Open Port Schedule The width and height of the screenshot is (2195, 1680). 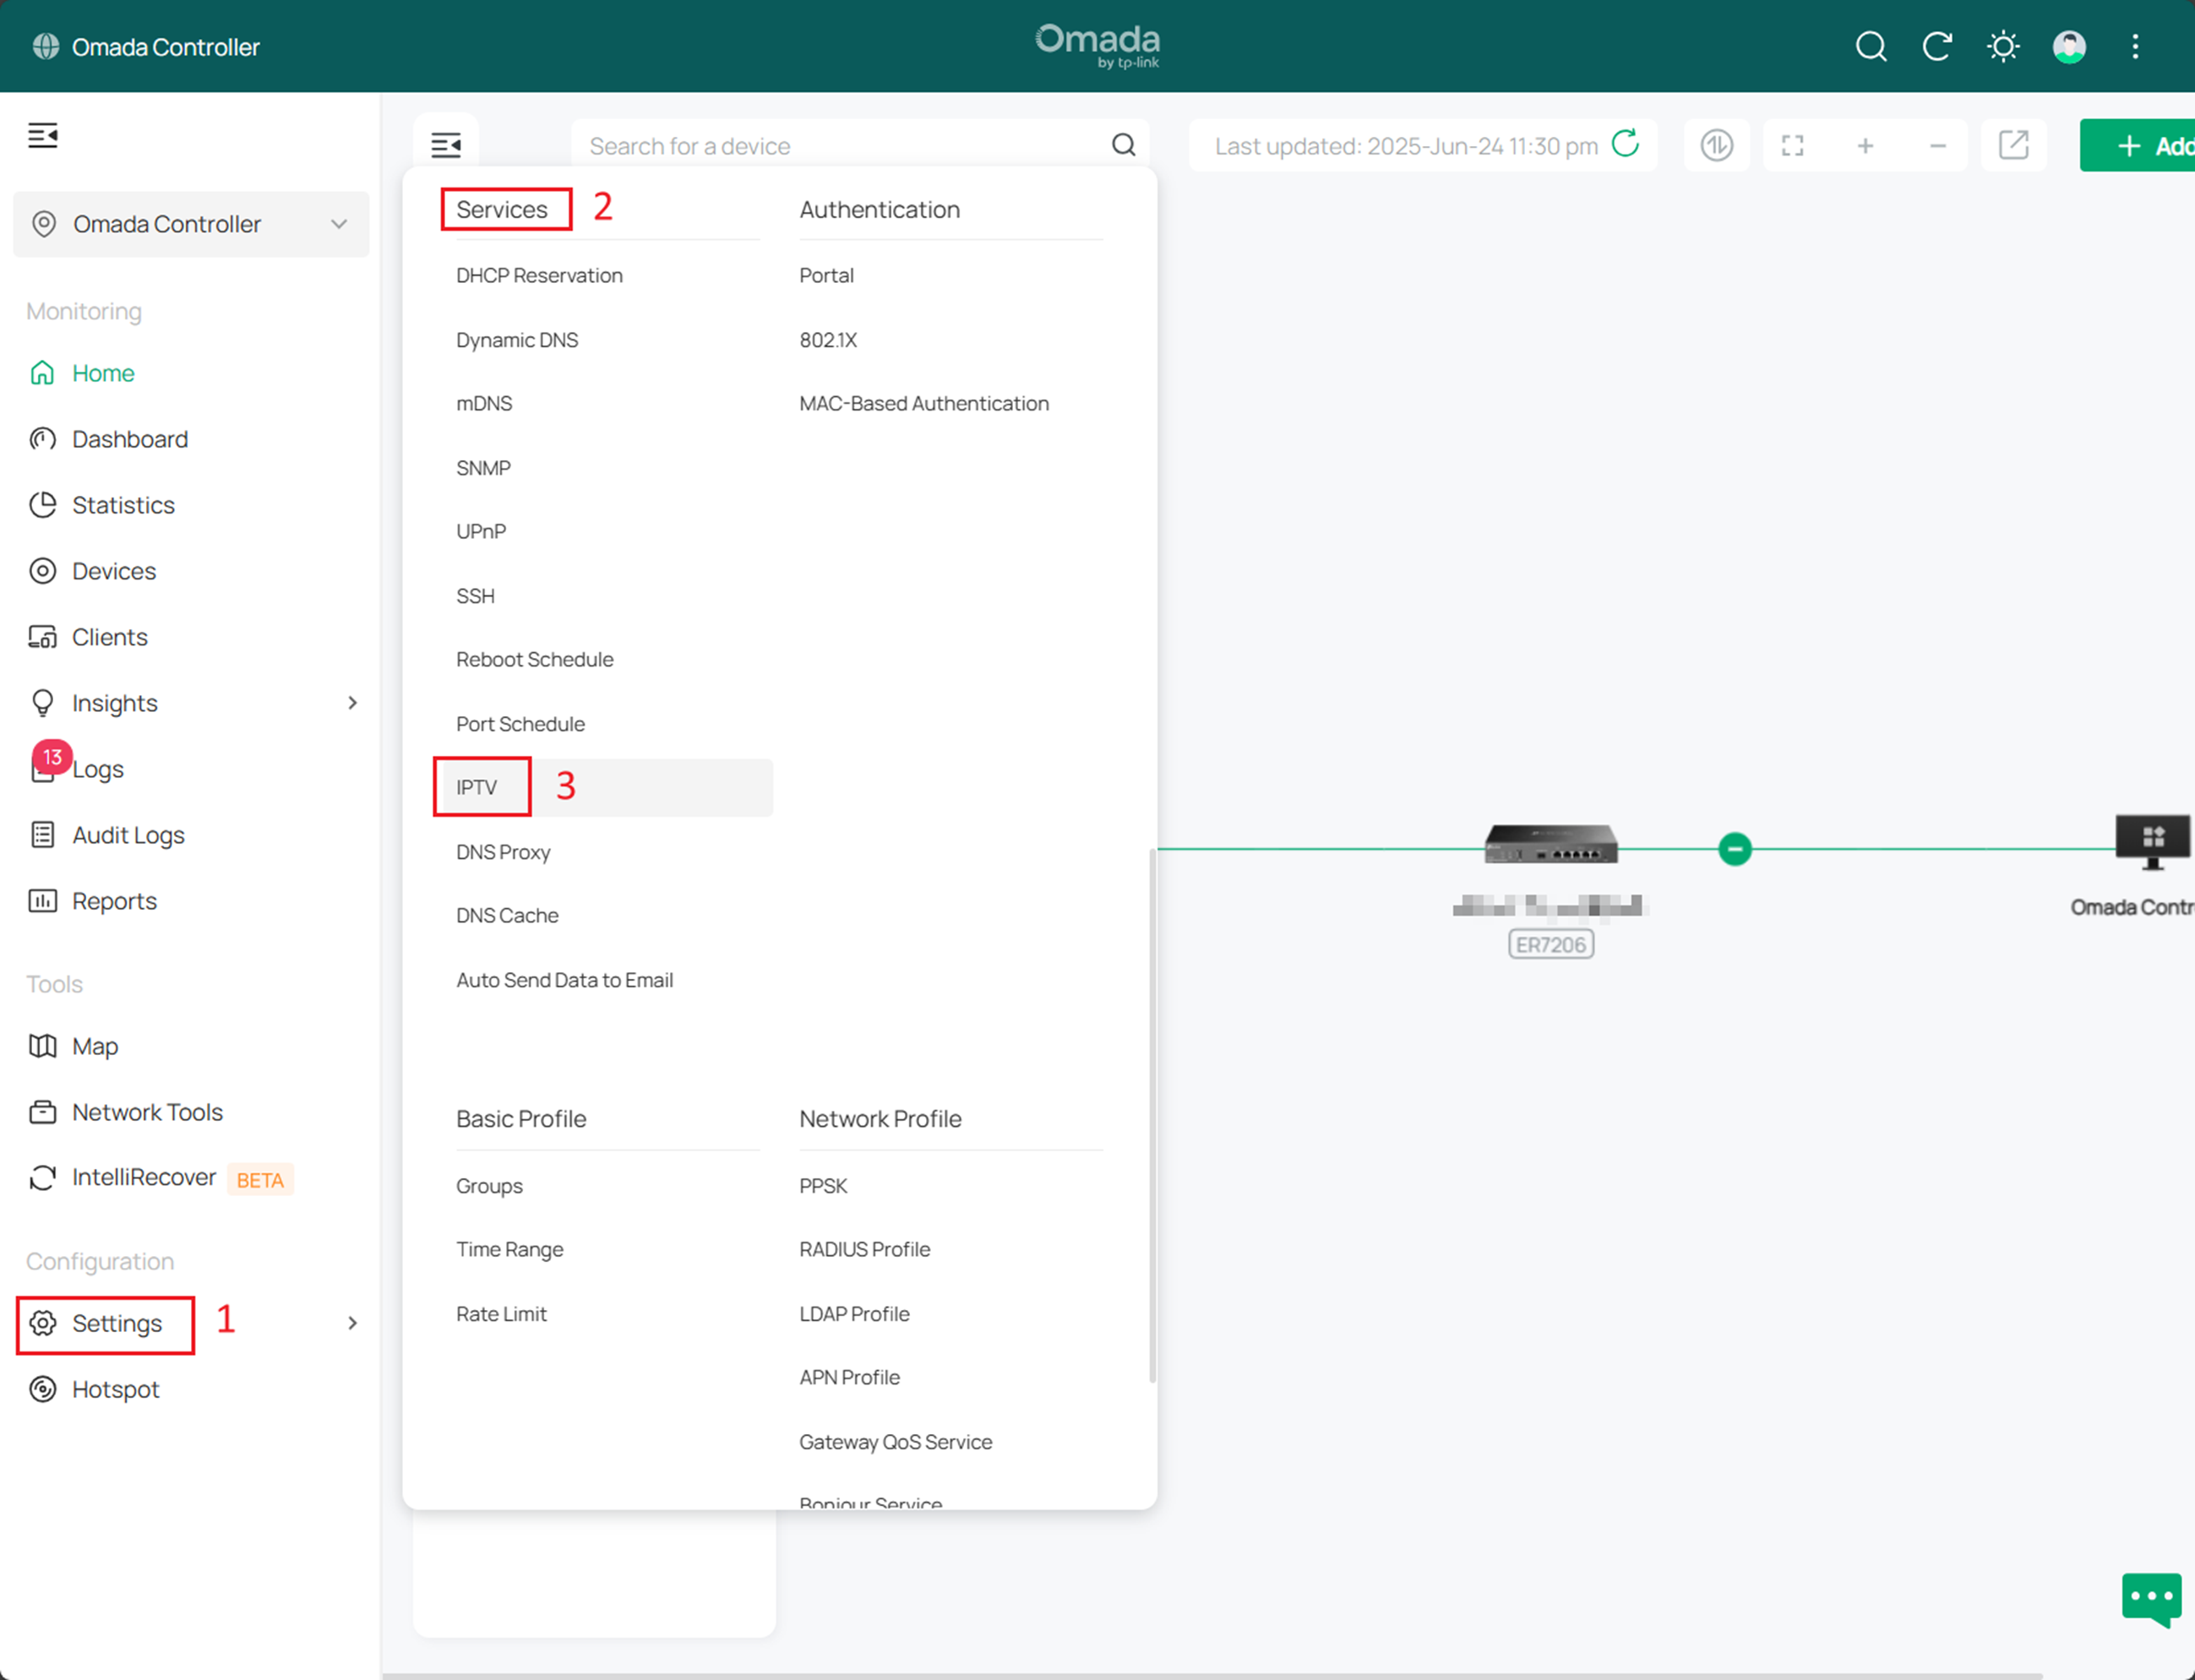(520, 724)
